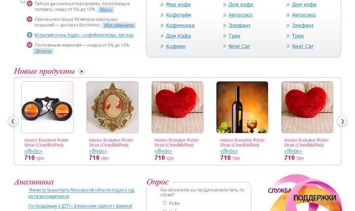
Task: Click the red A icon beside the Мерси offer
Action: (x=29, y=4)
